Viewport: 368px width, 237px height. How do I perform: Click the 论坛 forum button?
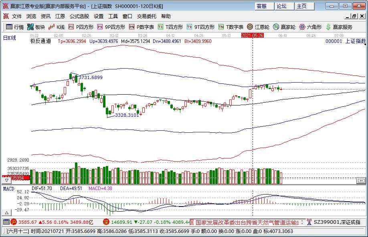pyautogui.click(x=282, y=6)
